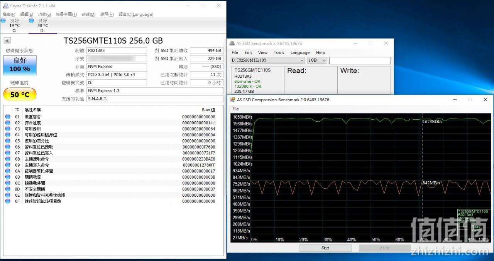Open the 編輯(E) menu in CrystalDiskInfo
Image resolution: width=494 pixels, height=261 pixels.
tap(27, 14)
